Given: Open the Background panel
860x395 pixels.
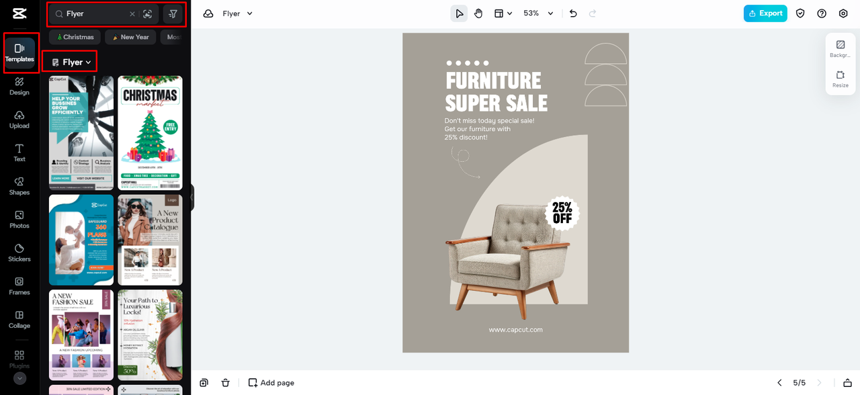Looking at the screenshot, I should pos(840,49).
